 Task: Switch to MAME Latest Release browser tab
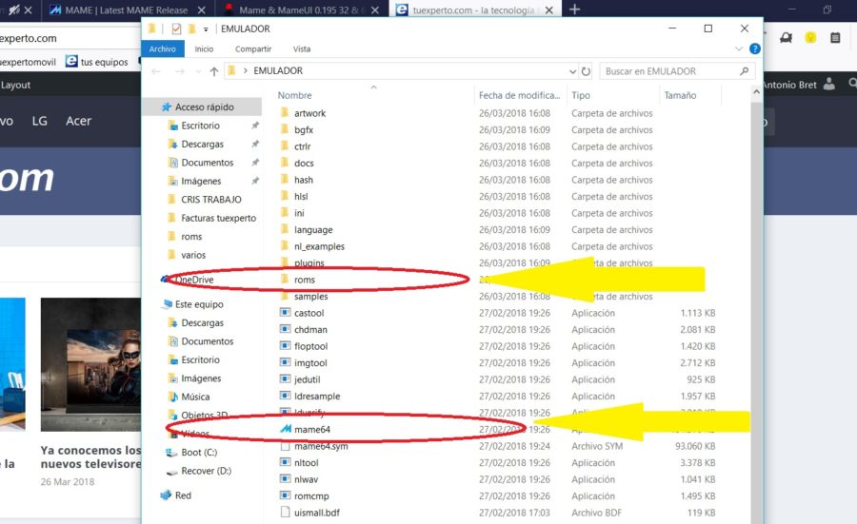point(127,10)
